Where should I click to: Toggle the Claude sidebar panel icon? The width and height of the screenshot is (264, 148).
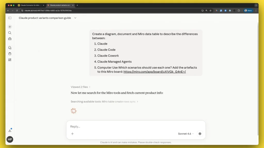[10, 18]
